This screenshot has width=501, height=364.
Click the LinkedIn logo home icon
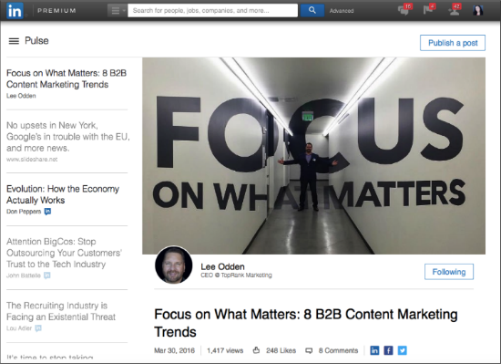15,11
